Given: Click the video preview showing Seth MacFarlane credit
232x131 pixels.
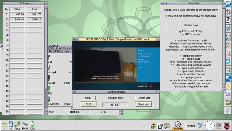Looking at the screenshot, I should (116, 65).
